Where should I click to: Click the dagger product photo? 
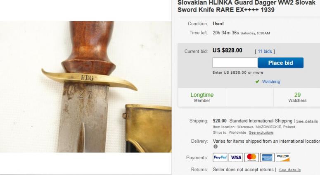pos(86,87)
